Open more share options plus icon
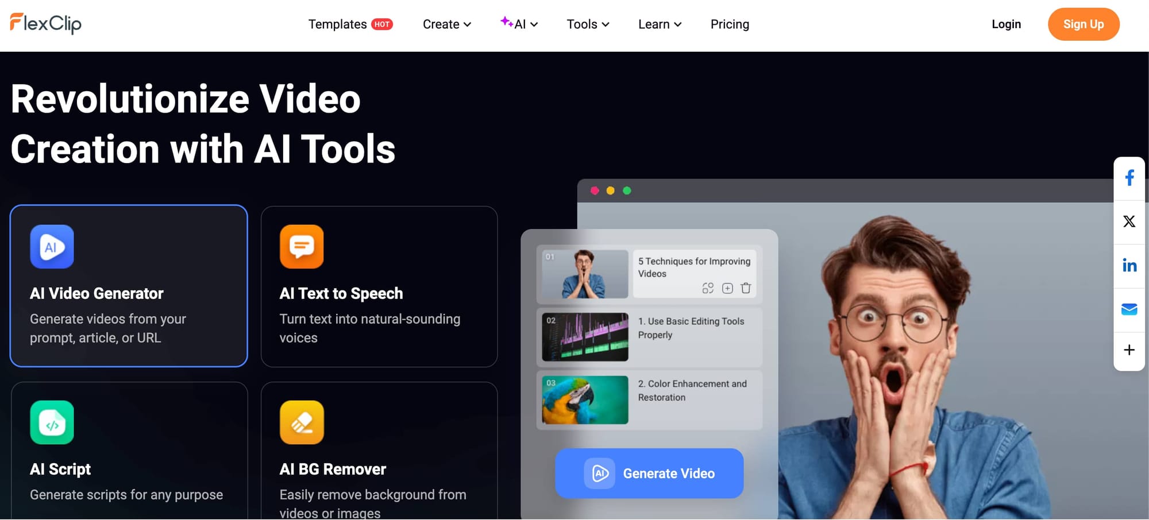The image size is (1149, 520). click(1129, 350)
